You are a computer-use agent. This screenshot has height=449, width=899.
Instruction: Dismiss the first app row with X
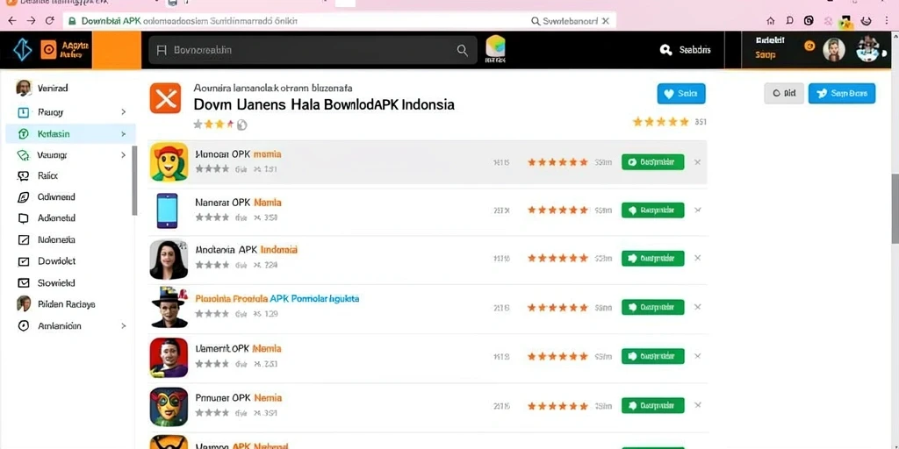click(698, 162)
